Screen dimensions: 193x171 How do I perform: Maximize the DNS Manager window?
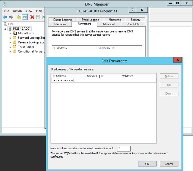(x=178, y=3)
